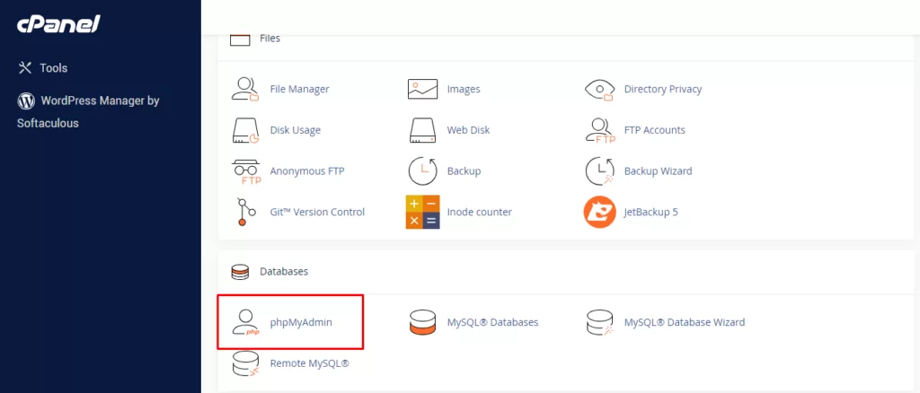Click the Disk Usage drive icon
920x393 pixels.
[x=245, y=130]
